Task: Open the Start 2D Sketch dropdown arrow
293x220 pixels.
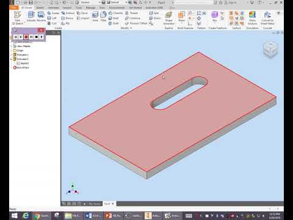Action: coord(24,22)
